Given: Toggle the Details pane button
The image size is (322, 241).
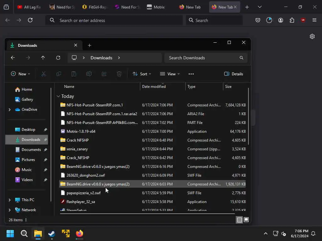Looking at the screenshot, I should (x=234, y=74).
